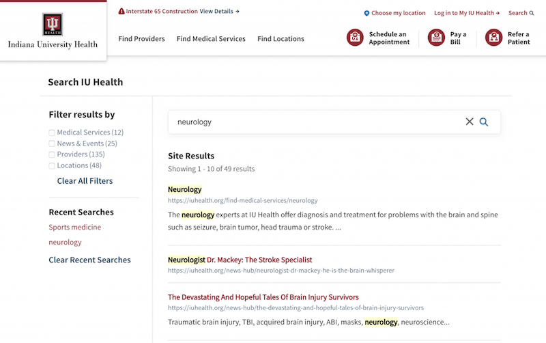The image size is (546, 343).
Task: Check the Medical Services (12) filter
Action: click(52, 133)
